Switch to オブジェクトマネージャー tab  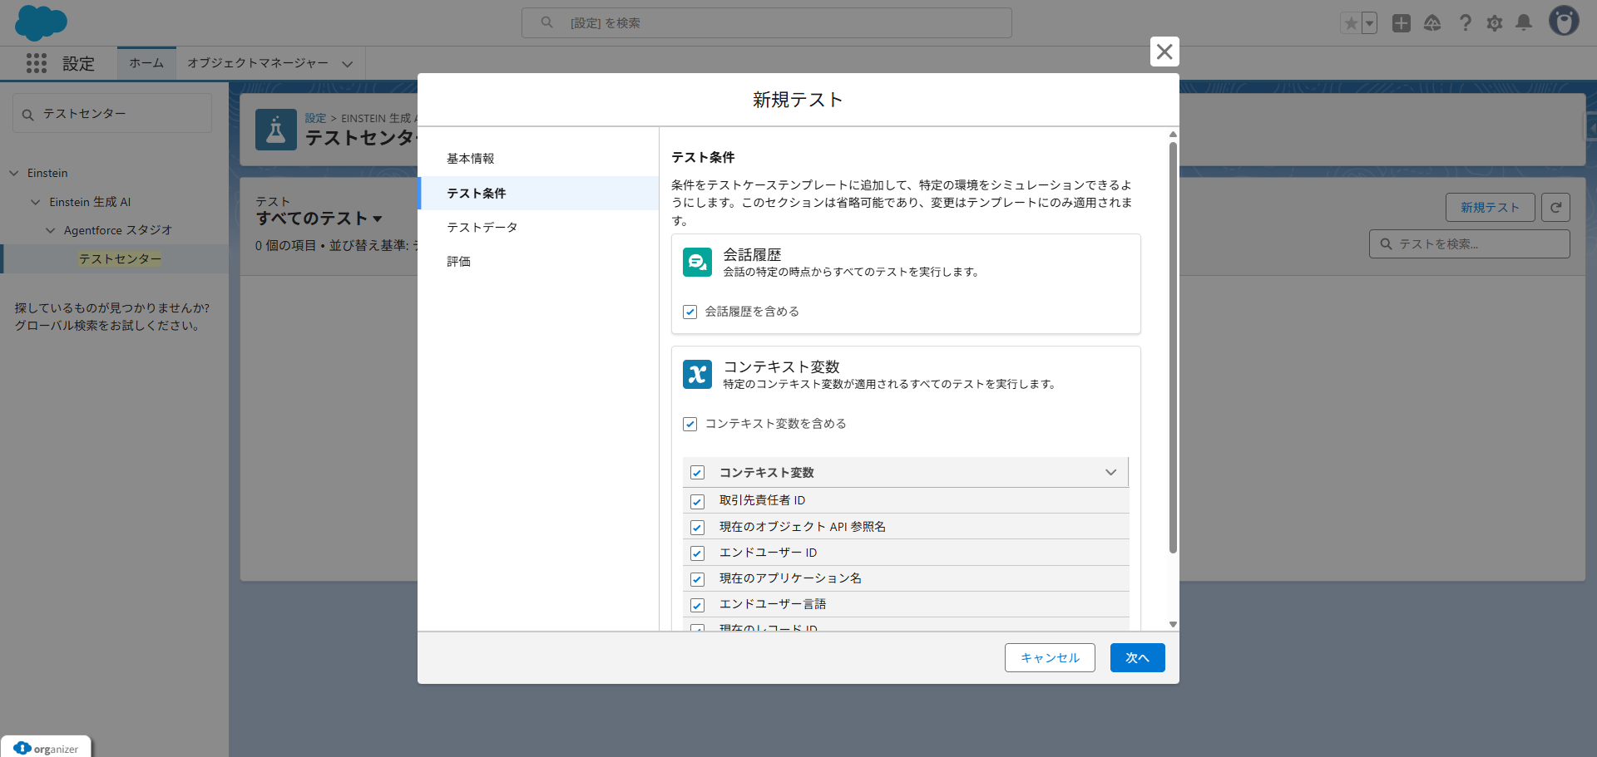[x=258, y=63]
